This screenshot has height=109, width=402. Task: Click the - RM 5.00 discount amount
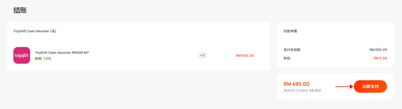coord(380,58)
